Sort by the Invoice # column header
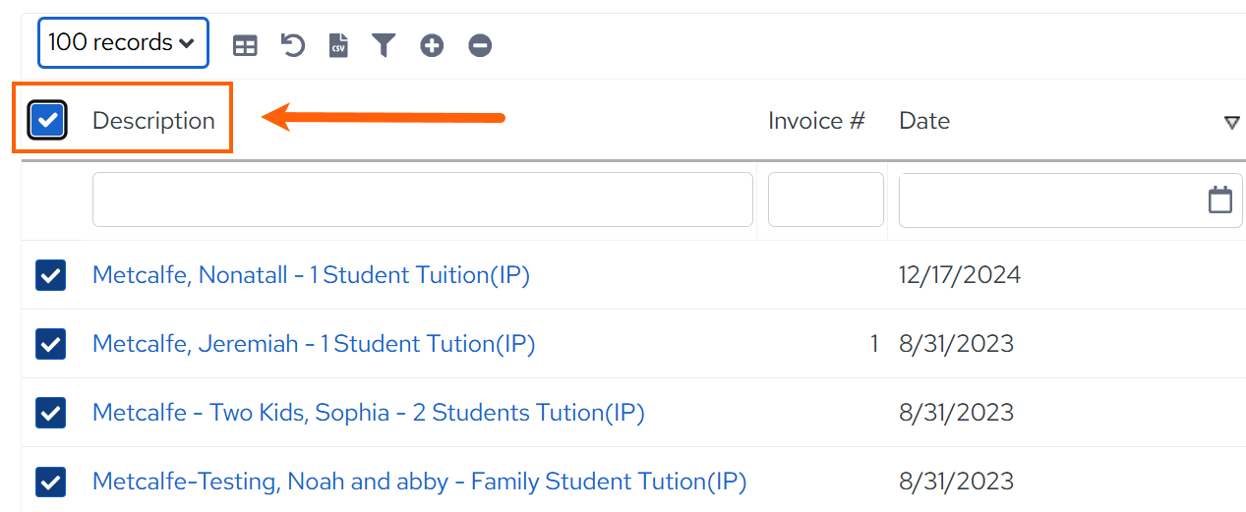The width and height of the screenshot is (1246, 512). coord(816,121)
